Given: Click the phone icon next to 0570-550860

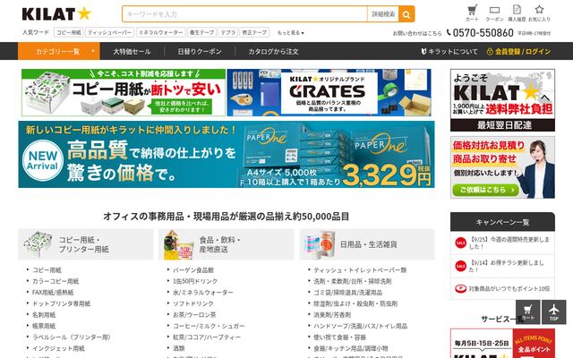Looking at the screenshot, I should (x=449, y=32).
